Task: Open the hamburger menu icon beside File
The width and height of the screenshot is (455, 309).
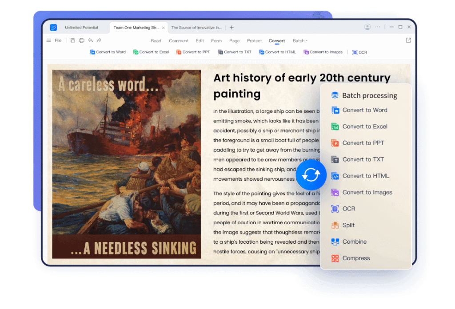Action: (x=49, y=40)
